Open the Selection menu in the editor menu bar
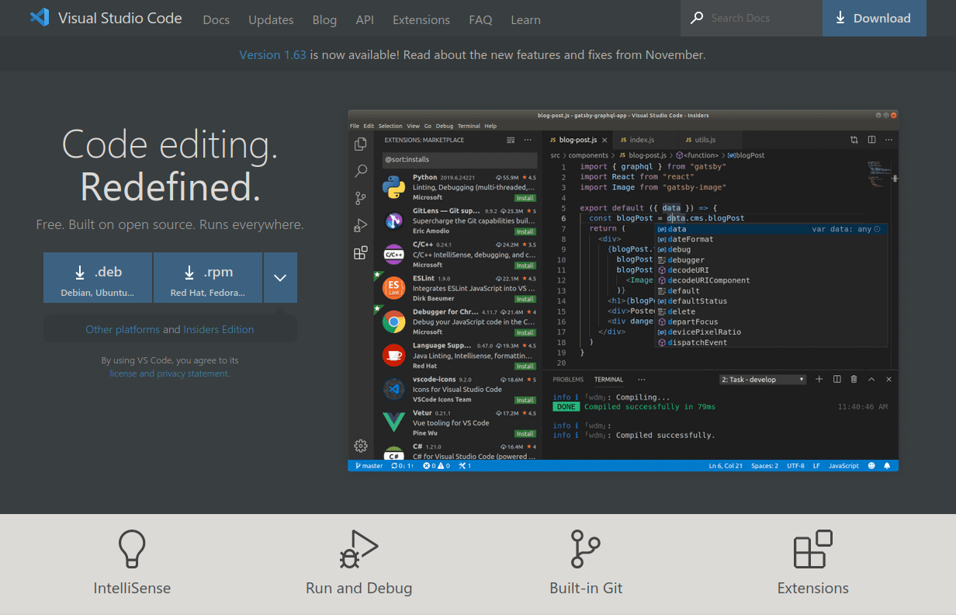Viewport: 956px width, 615px height. tap(390, 126)
